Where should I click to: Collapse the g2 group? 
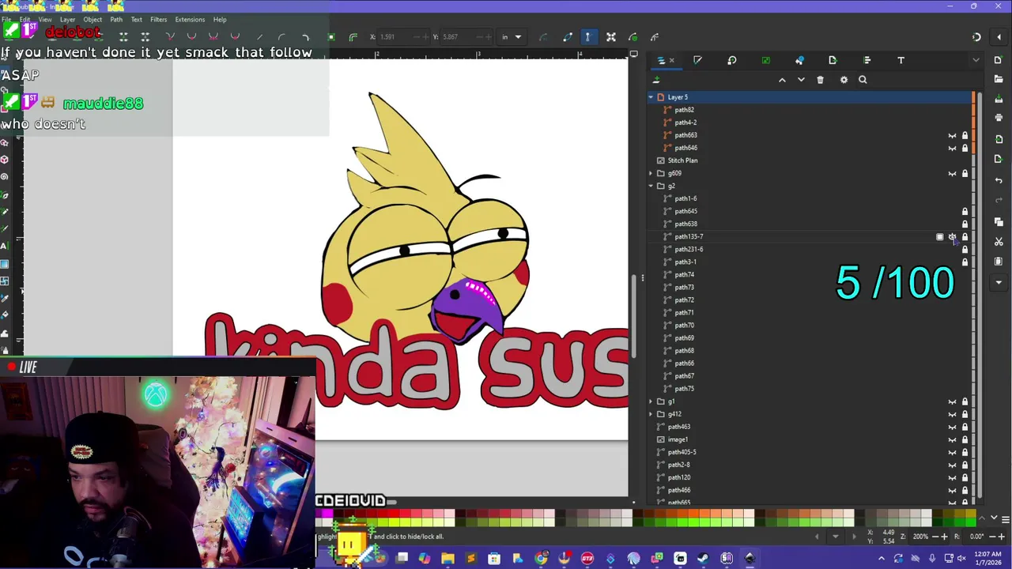coord(651,186)
